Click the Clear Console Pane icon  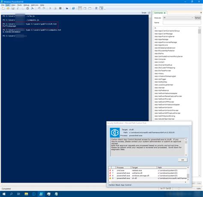[33, 9]
